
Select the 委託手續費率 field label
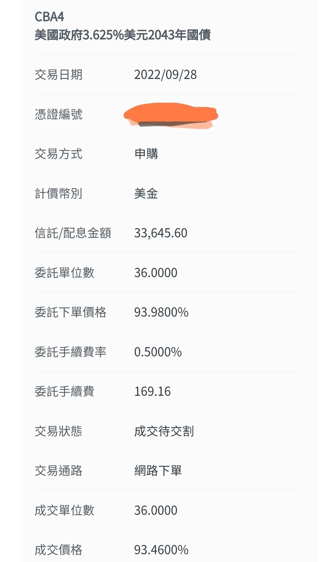[x=70, y=352]
